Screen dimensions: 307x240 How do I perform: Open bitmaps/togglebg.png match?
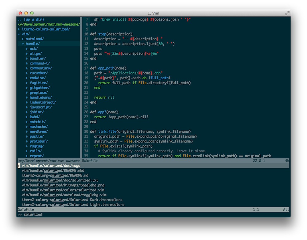pos(63,185)
